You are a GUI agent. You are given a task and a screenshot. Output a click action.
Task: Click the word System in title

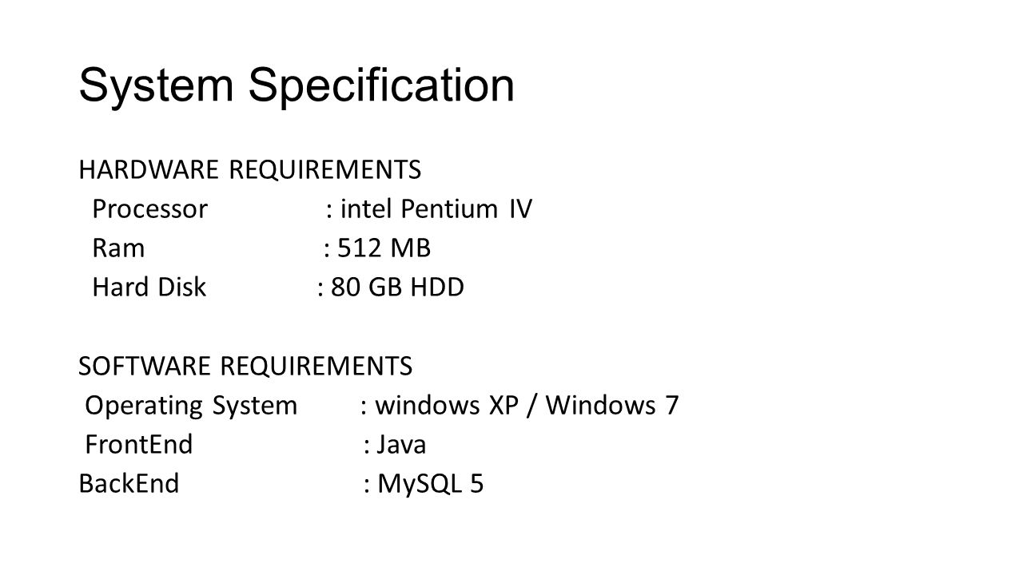pos(158,87)
